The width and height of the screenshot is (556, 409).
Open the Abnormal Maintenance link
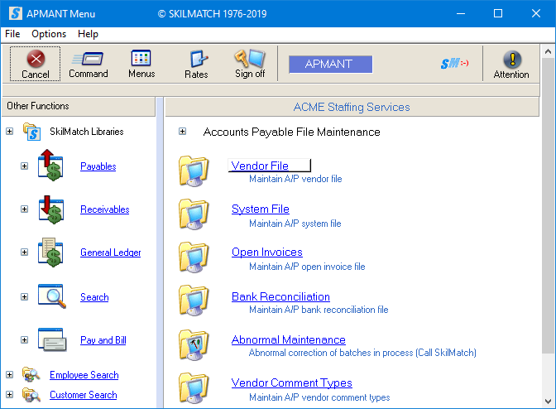[x=288, y=339]
